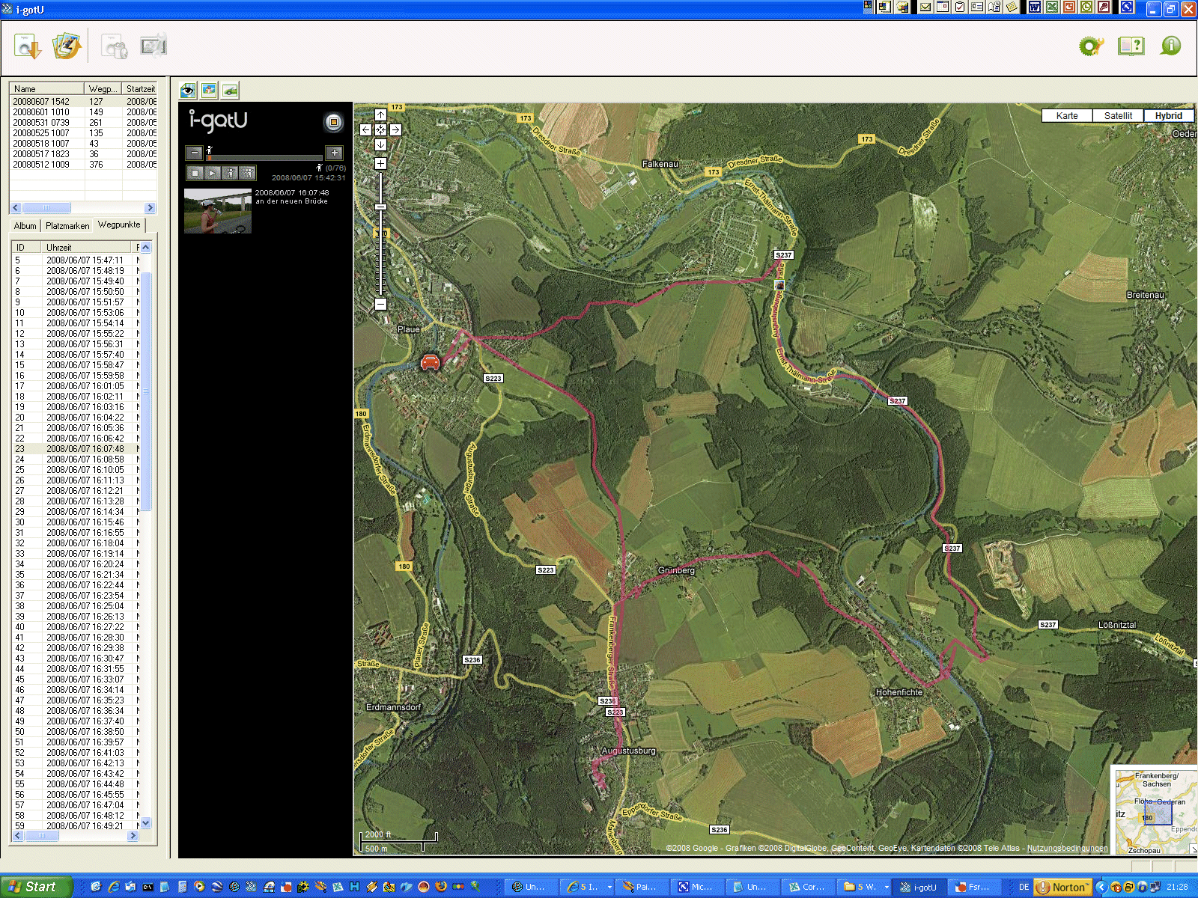
Task: Open the settings gear icon
Action: pos(1091,46)
